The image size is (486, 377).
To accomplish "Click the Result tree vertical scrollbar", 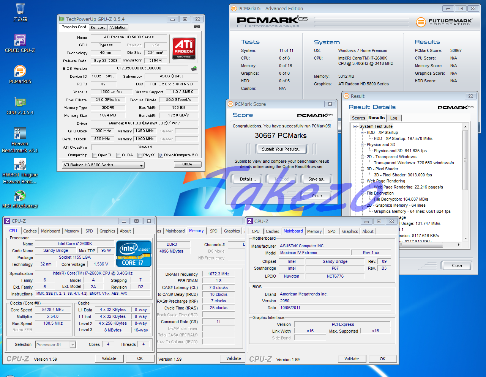I will (x=465, y=159).
